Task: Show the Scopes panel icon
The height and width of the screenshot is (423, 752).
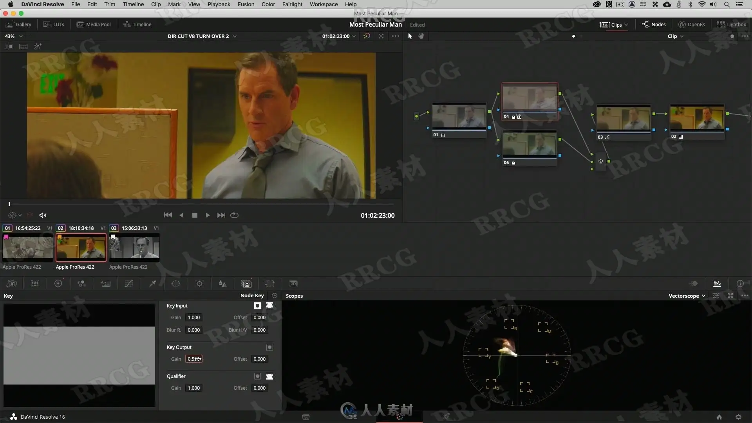Action: point(717,284)
